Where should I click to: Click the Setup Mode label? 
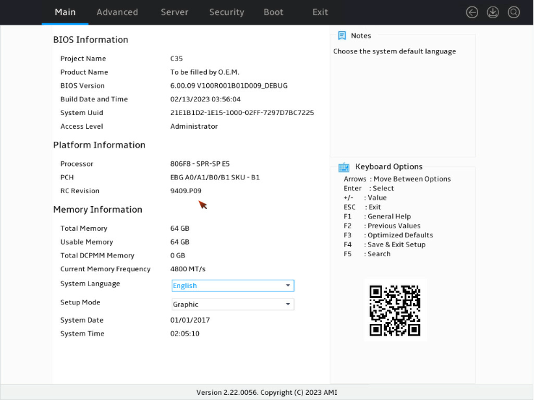(x=81, y=302)
